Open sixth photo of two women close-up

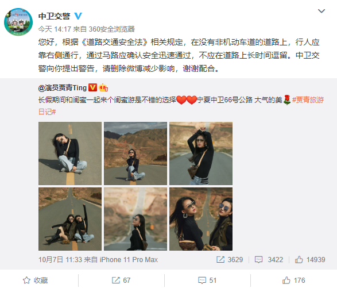click(x=201, y=219)
